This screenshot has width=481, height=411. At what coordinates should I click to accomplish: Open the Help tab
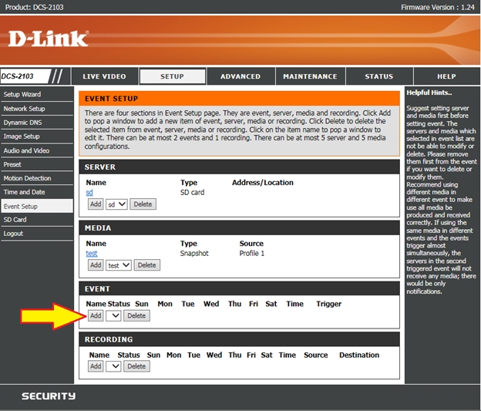pyautogui.click(x=446, y=76)
